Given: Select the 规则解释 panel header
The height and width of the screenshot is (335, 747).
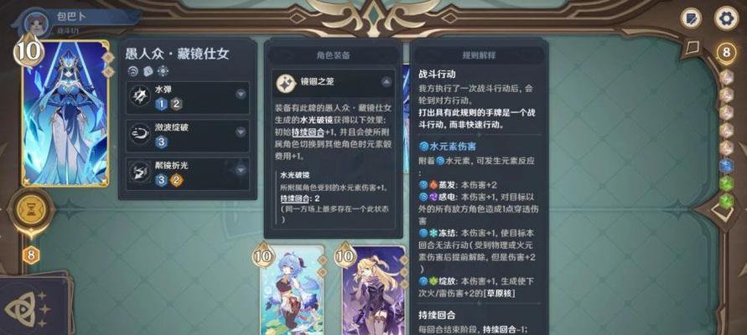Looking at the screenshot, I should (479, 55).
